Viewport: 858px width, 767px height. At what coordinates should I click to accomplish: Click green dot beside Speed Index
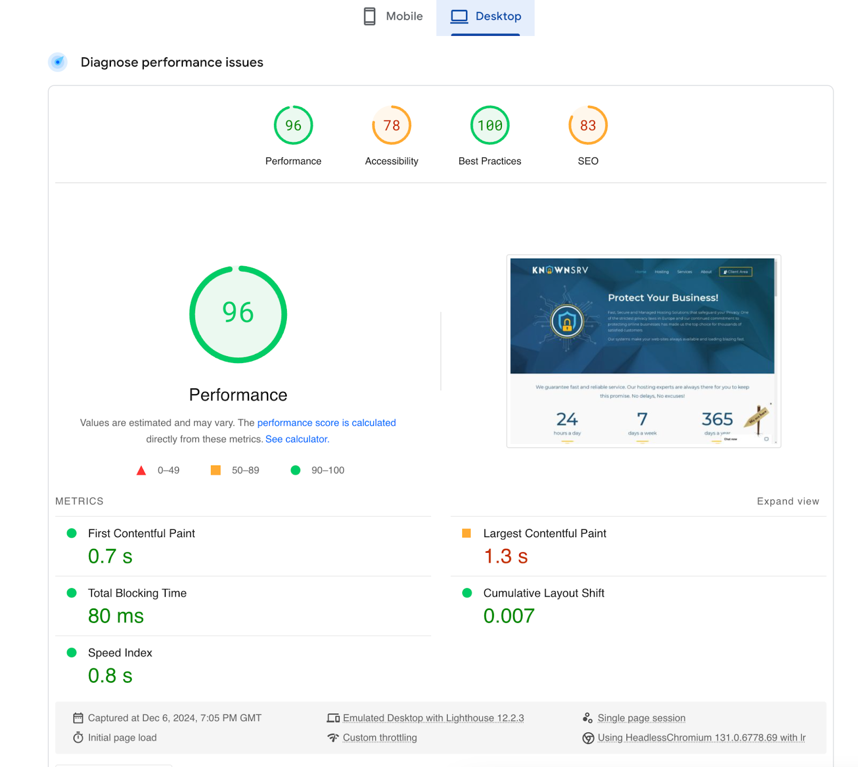click(x=71, y=652)
